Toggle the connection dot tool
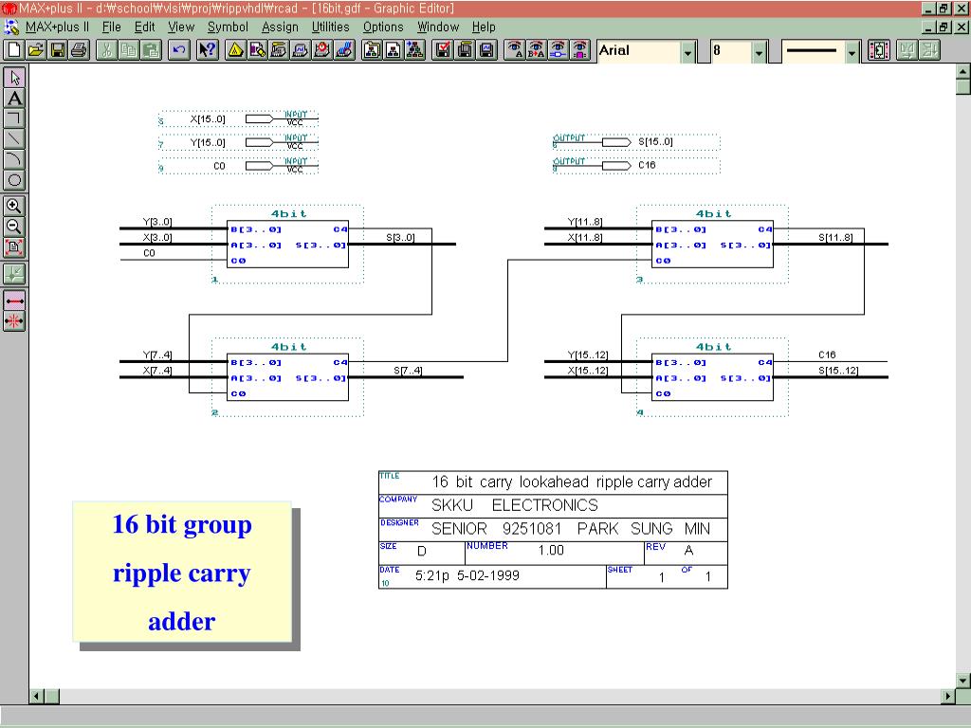The width and height of the screenshot is (971, 728). (14, 274)
